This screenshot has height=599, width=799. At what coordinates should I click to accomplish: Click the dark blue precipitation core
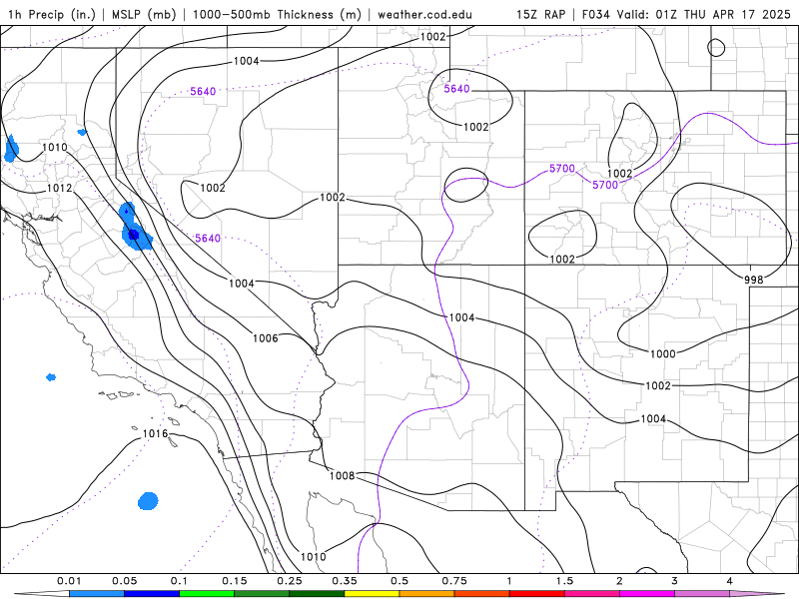tap(134, 235)
